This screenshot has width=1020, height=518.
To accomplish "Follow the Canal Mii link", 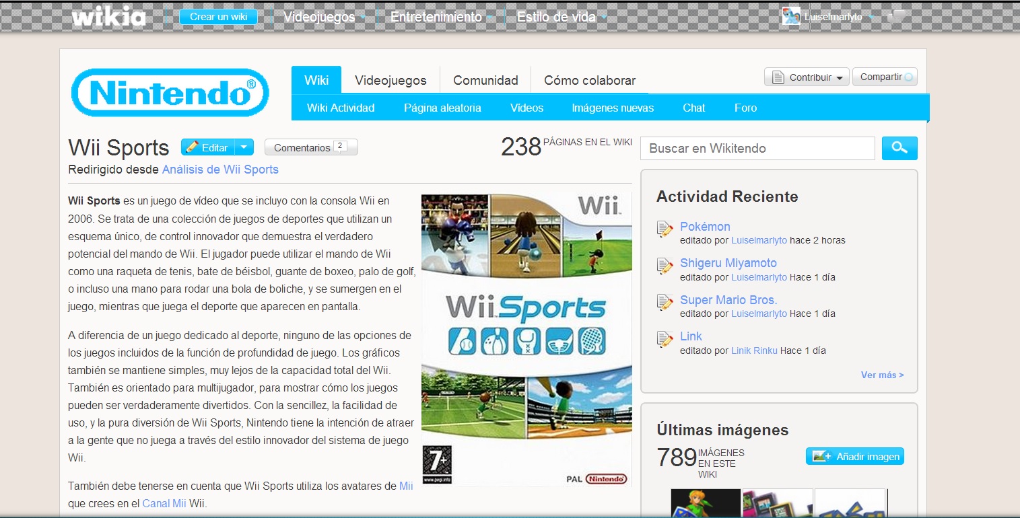I will pos(164,503).
